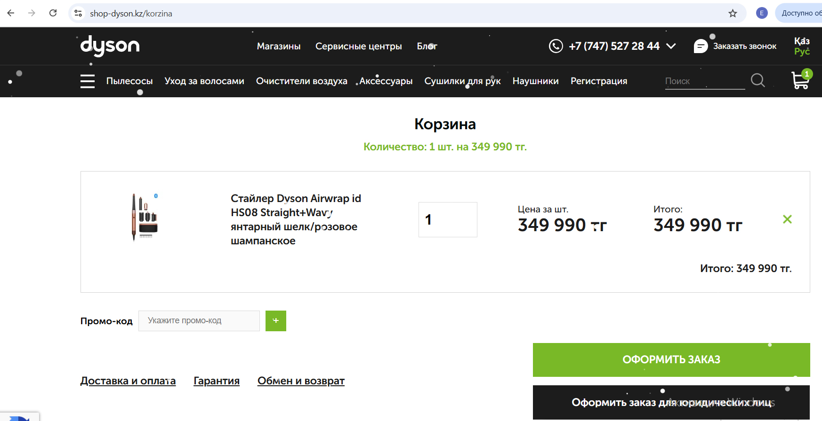The height and width of the screenshot is (421, 822).
Task: Reload the page in browser
Action: click(53, 13)
